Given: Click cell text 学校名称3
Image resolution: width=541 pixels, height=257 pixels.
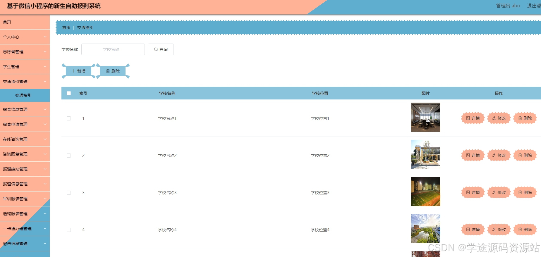Looking at the screenshot, I should 167,193.
